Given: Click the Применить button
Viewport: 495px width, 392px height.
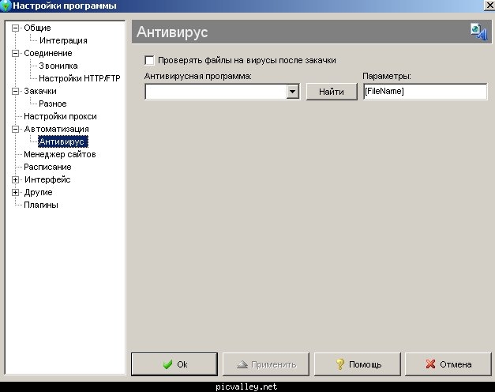Looking at the screenshot, I should (266, 364).
